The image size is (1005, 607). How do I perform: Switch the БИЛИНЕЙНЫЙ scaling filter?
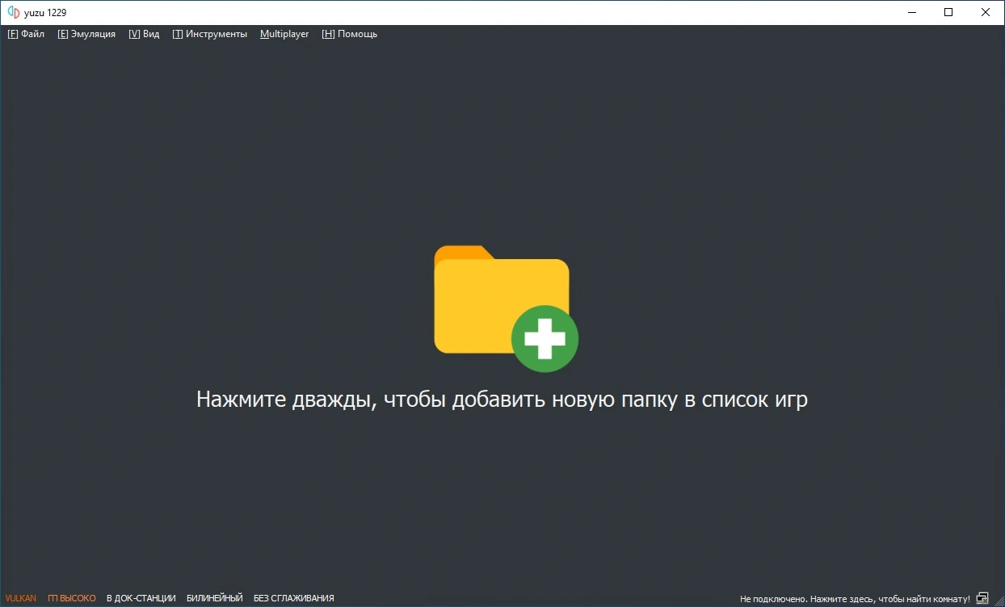[214, 598]
